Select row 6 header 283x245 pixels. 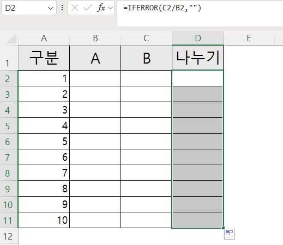click(9, 141)
